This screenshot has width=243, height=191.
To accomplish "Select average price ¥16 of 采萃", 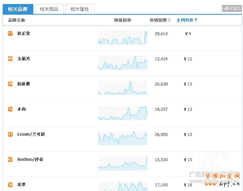I will (x=188, y=185).
